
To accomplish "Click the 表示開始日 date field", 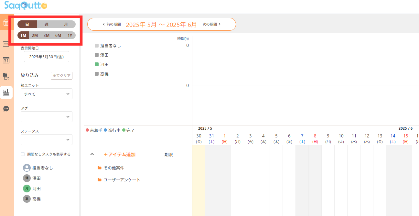I will point(47,57).
